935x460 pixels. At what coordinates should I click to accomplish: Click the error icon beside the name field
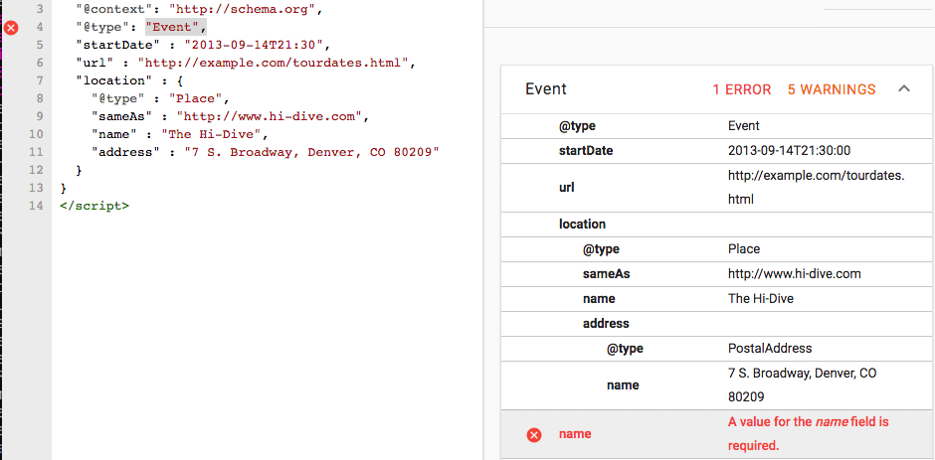[534, 435]
